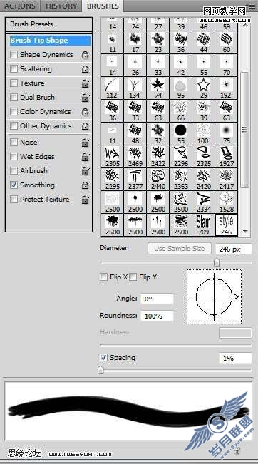
Task: Uncheck the Smoothing option
Action: 14,185
